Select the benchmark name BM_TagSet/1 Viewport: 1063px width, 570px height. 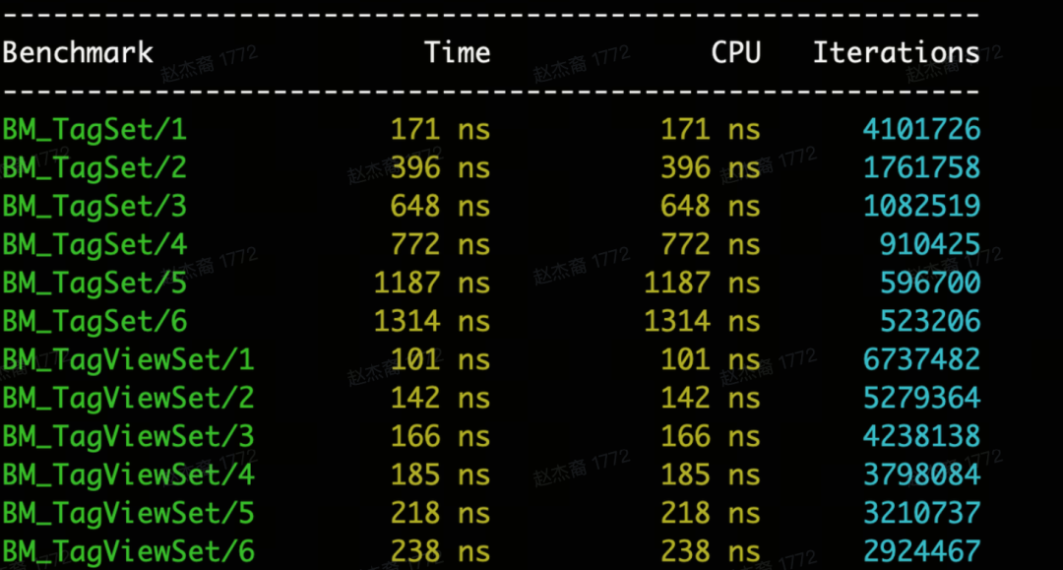tap(94, 129)
